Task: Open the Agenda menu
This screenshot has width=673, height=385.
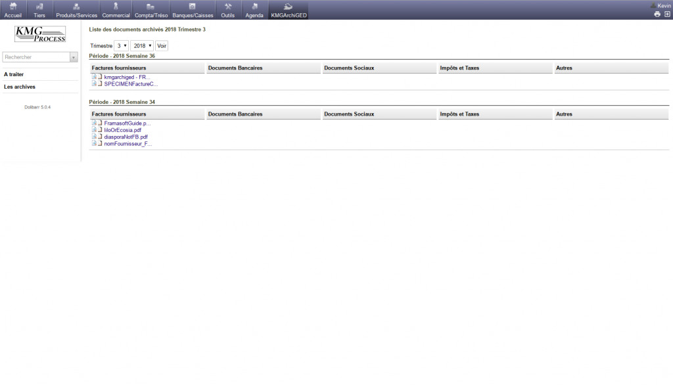Action: coord(254,10)
